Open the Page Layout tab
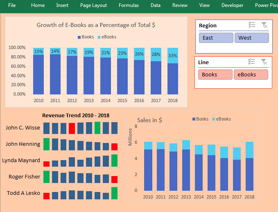Viewport: 278px width, 212px height. click(x=93, y=5)
